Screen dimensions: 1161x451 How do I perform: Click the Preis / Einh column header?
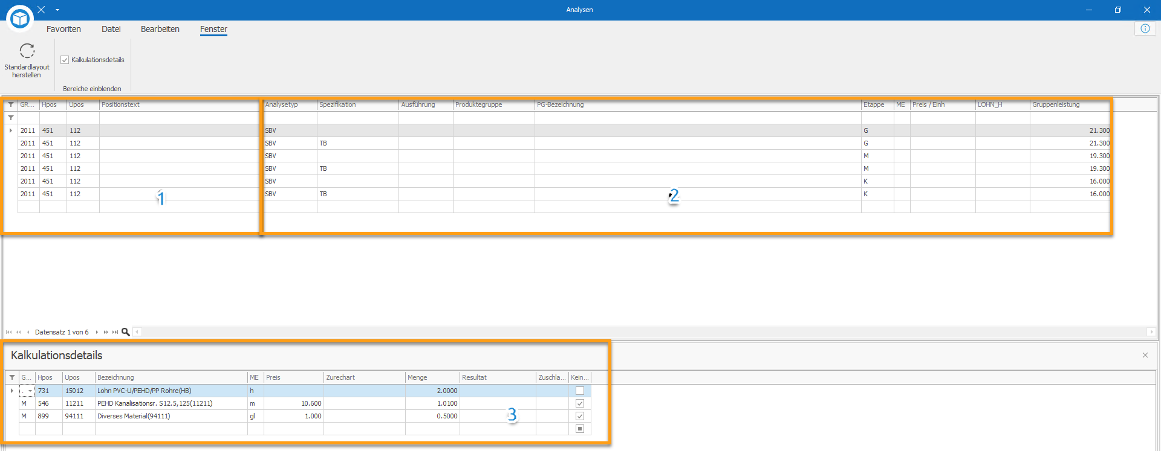(x=943, y=104)
